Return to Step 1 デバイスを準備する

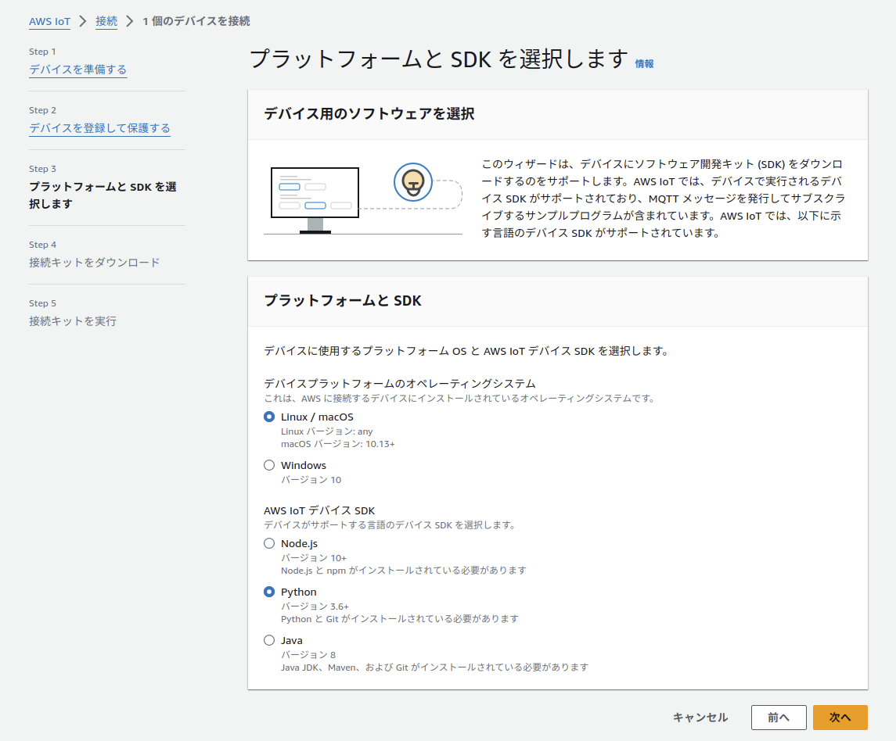click(x=77, y=69)
